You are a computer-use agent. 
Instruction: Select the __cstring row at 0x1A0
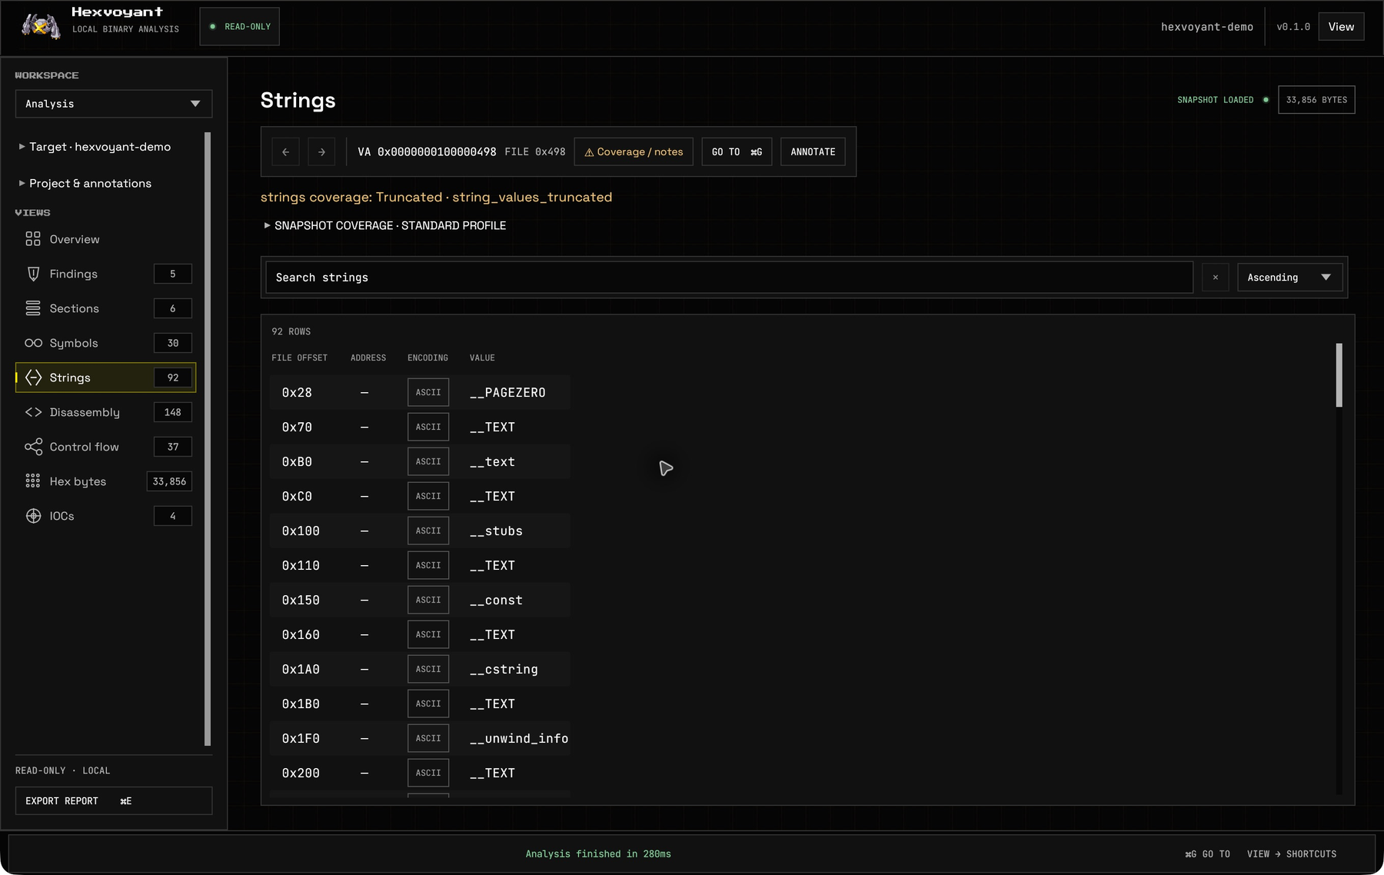click(x=420, y=669)
